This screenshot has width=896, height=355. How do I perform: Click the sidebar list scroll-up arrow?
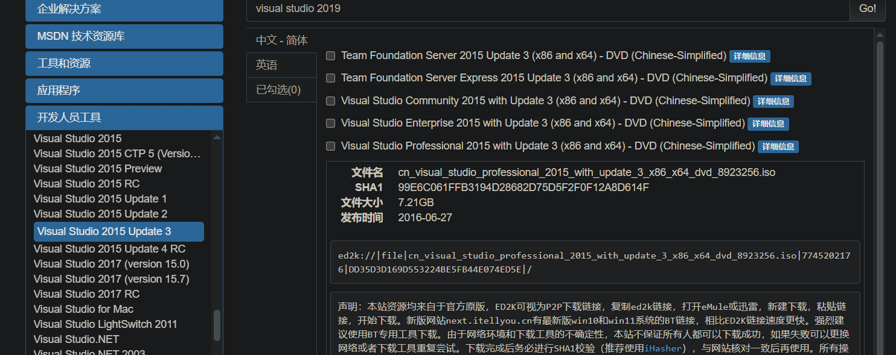[x=217, y=137]
